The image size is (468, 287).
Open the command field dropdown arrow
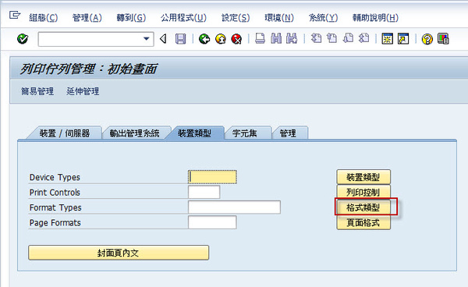[147, 39]
